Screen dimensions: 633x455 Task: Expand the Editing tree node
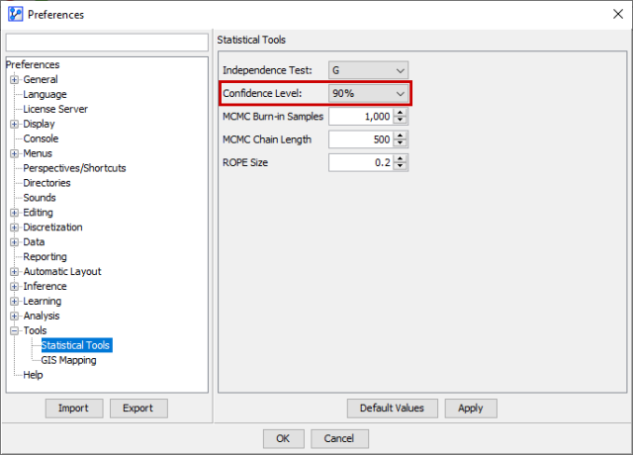(15, 213)
